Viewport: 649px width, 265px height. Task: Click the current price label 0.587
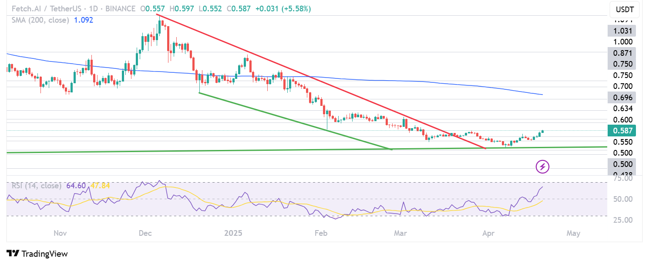pos(623,130)
